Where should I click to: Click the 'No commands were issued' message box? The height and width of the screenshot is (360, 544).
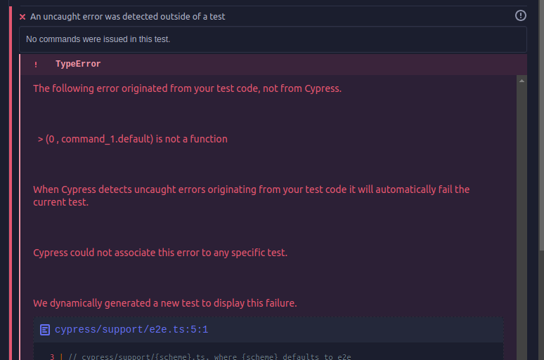pos(273,39)
